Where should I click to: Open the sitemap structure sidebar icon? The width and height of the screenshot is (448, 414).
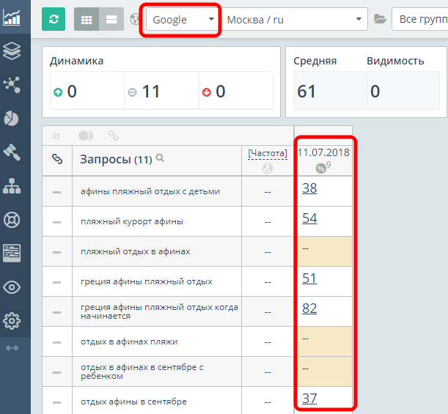point(12,186)
